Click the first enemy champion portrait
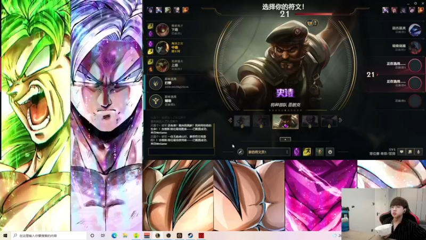This screenshot has height=240, width=426. [415, 30]
